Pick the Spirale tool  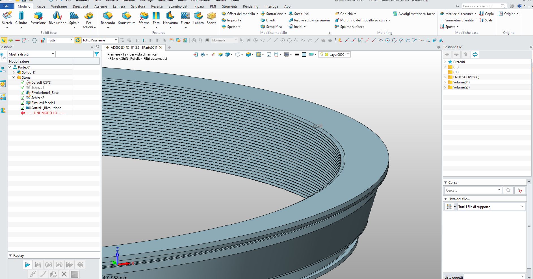pyautogui.click(x=74, y=18)
